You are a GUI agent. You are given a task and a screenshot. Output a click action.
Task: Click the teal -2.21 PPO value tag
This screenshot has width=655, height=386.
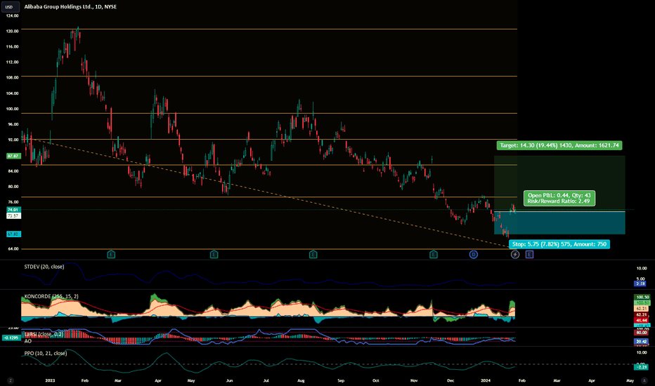tap(641, 367)
